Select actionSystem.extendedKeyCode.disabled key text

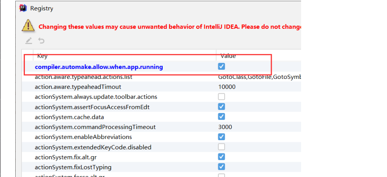(93, 147)
